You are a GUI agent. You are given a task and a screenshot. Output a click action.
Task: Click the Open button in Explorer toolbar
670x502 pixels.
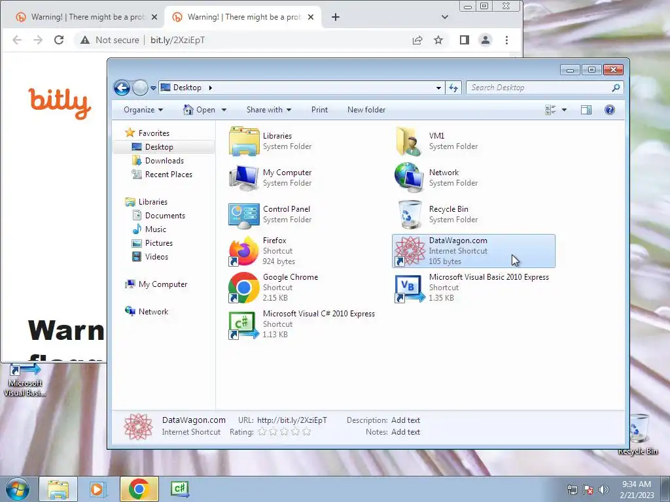click(x=200, y=110)
